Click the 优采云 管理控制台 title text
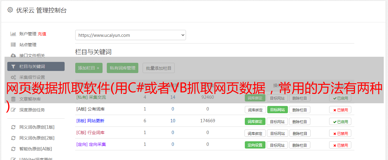Image resolution: width=388 pixels, height=160 pixels. [41, 10]
